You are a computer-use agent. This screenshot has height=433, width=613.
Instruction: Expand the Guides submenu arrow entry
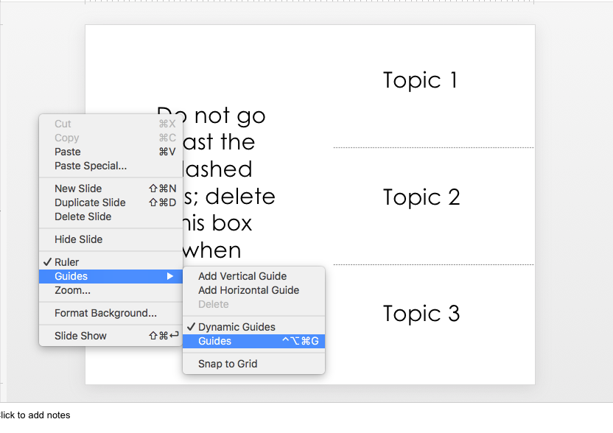111,276
